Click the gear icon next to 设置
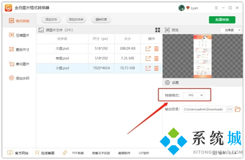The width and height of the screenshot is (245, 160). tap(167, 82)
